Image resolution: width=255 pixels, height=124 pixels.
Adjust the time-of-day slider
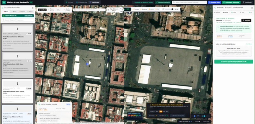(x=169, y=9)
